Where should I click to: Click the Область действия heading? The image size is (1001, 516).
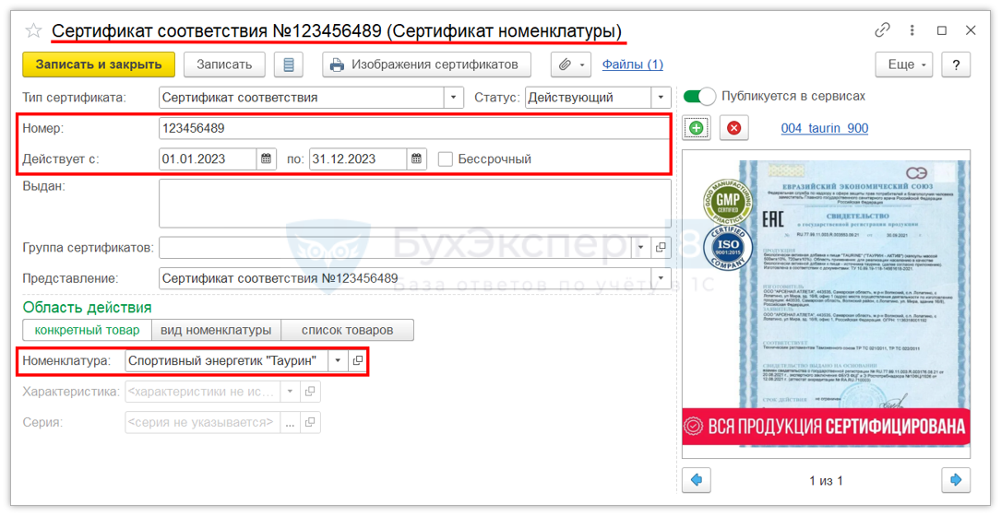coord(87,308)
